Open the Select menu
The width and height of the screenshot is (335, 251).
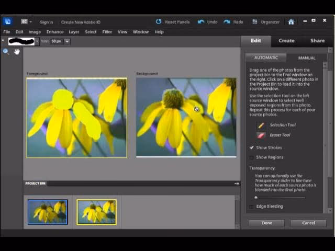point(91,32)
